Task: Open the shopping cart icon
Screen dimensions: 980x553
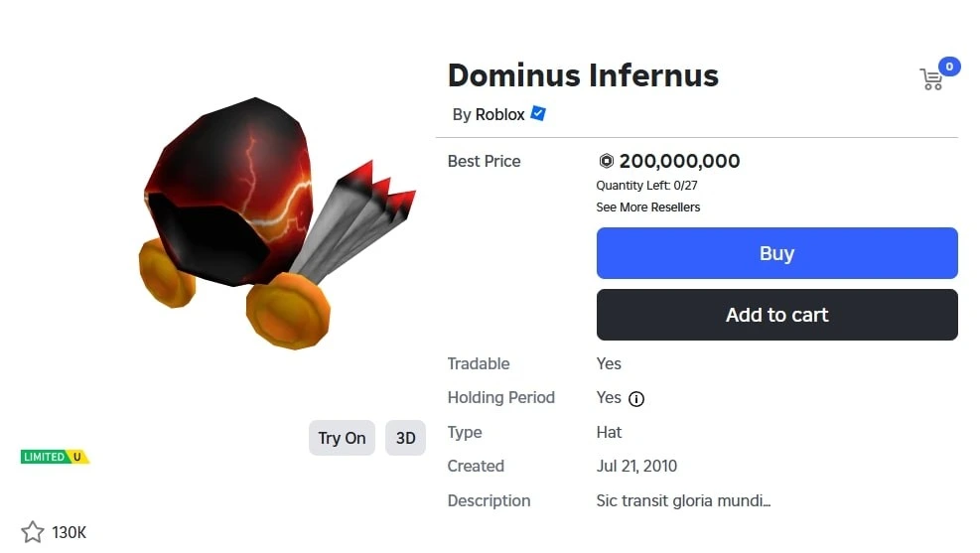Action: (x=930, y=80)
